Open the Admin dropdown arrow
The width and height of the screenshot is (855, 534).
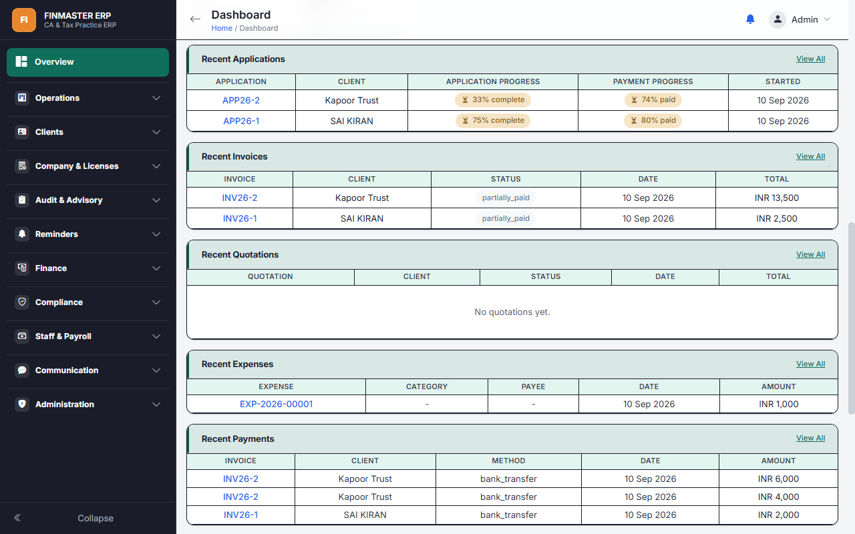click(827, 19)
